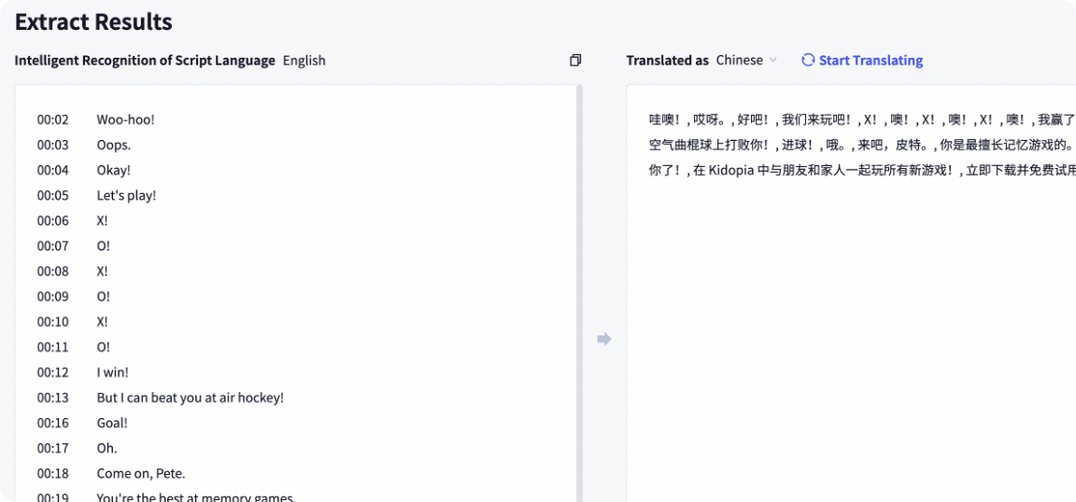Click the 00:02 timestamp

(53, 120)
